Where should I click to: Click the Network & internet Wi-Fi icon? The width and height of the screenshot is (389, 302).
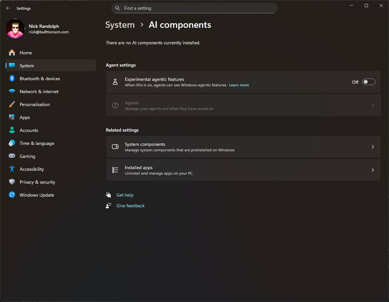(x=12, y=92)
